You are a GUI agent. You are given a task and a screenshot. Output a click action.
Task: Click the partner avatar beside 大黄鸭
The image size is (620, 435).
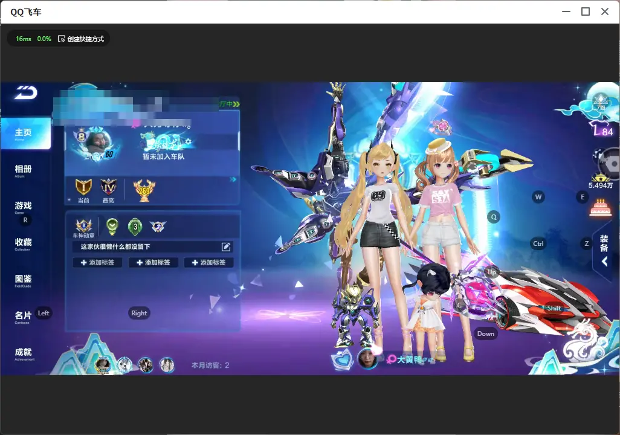367,359
